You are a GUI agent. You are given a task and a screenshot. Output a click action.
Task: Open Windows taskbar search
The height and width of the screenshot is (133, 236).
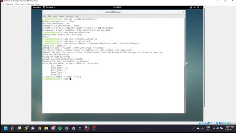(x=13, y=128)
